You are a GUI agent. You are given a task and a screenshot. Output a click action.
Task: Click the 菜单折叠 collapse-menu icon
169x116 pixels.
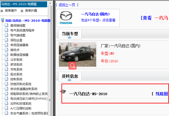point(22,11)
